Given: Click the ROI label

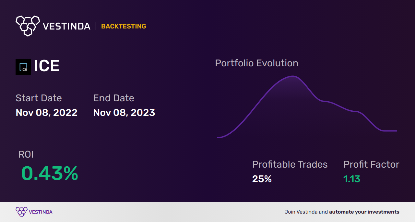Looking at the screenshot, I should click(x=26, y=155).
